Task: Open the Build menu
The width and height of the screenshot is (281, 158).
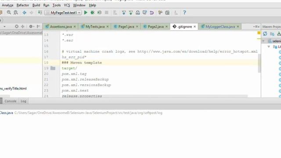Action: click(36, 5)
